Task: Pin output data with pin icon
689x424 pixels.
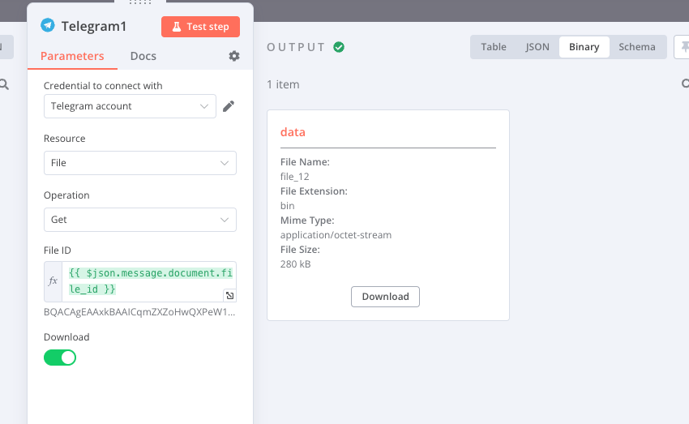Action: click(x=684, y=46)
